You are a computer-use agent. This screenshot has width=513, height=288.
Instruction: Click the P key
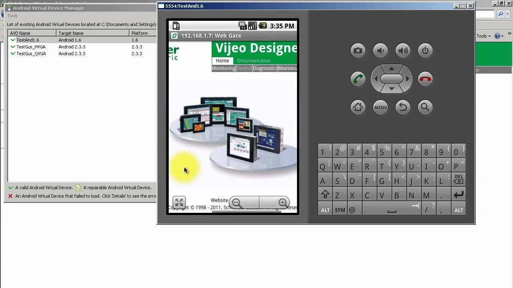(458, 165)
